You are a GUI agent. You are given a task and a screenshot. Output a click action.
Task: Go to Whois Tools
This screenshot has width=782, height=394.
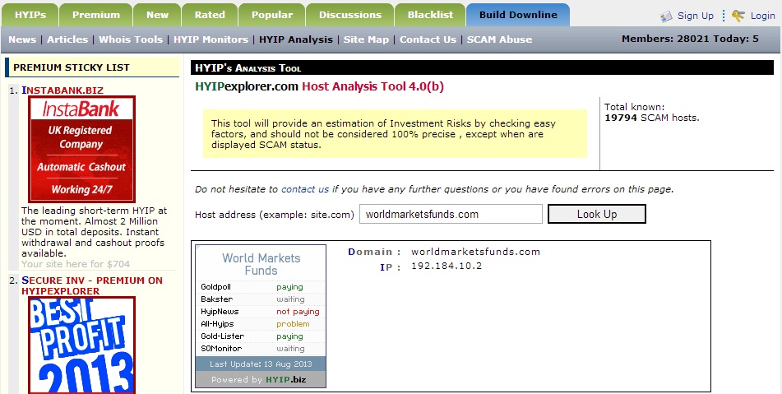click(131, 39)
